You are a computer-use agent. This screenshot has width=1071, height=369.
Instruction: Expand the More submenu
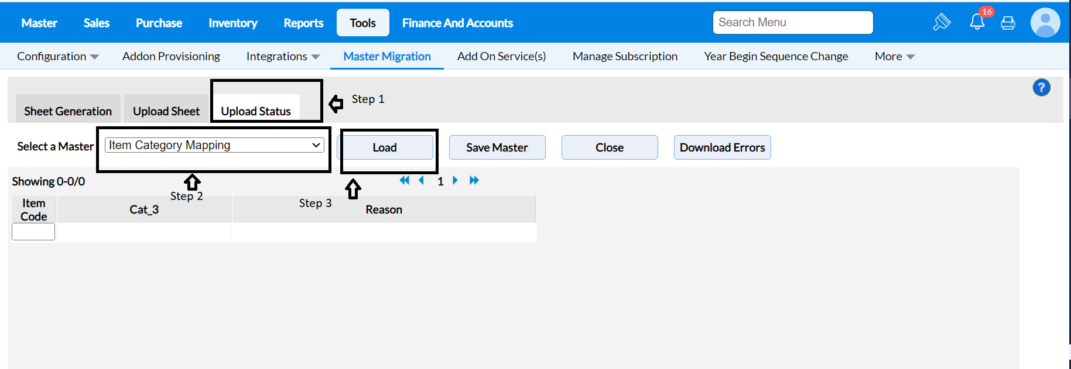894,56
